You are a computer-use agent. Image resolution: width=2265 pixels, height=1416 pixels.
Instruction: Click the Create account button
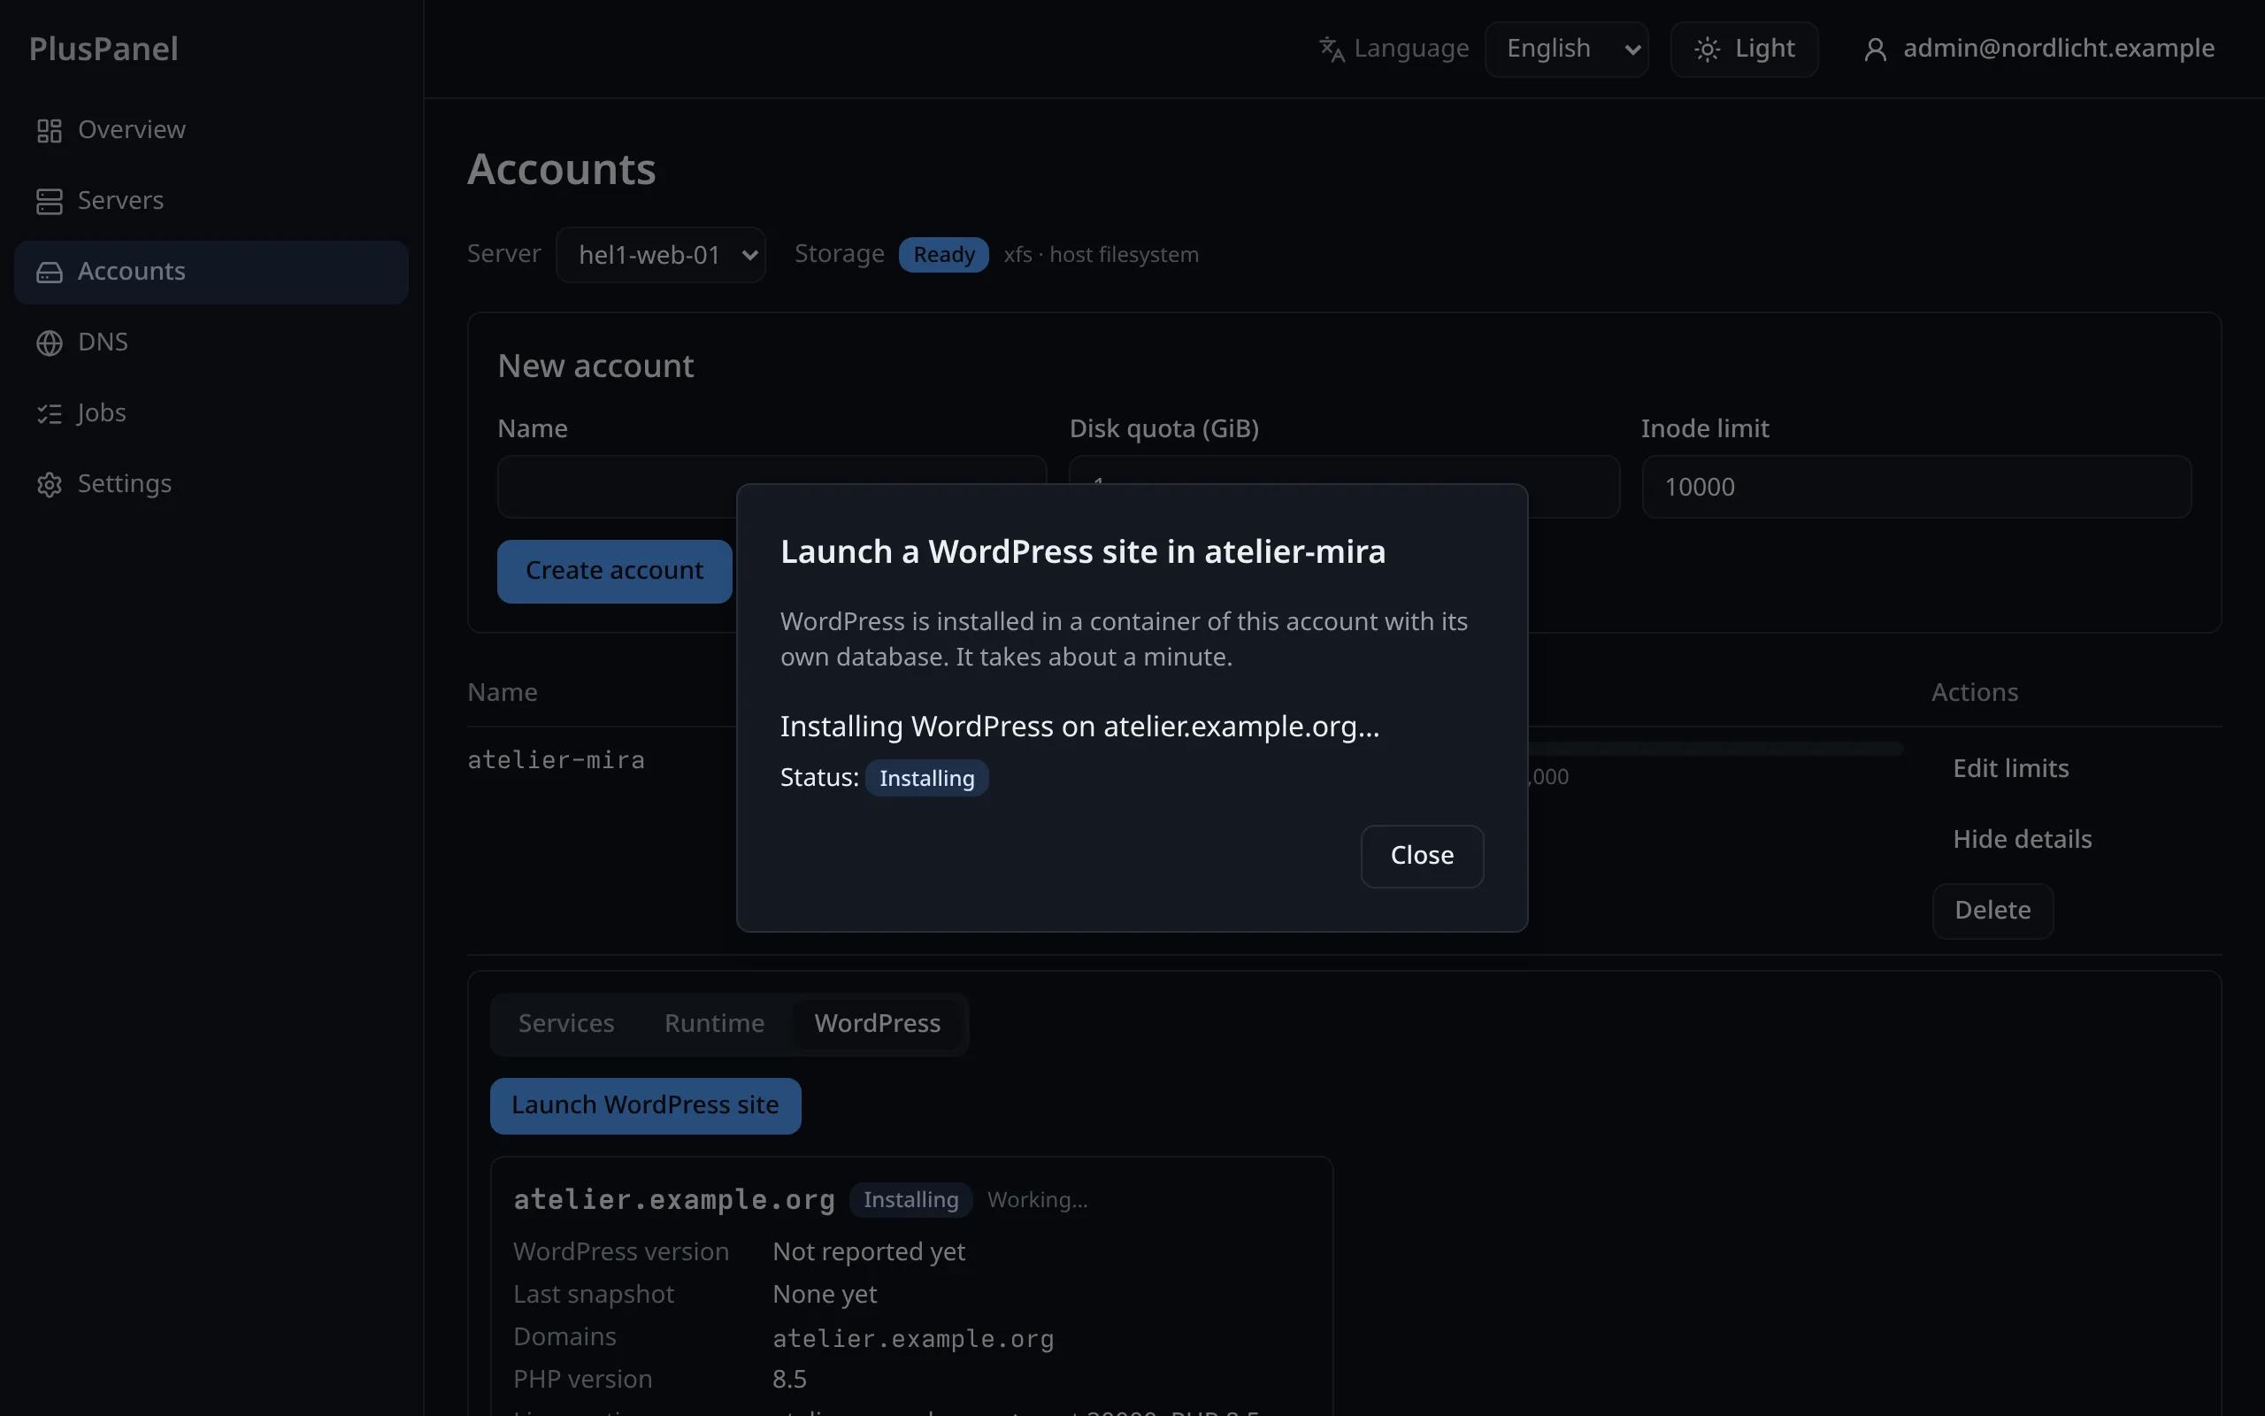point(614,572)
